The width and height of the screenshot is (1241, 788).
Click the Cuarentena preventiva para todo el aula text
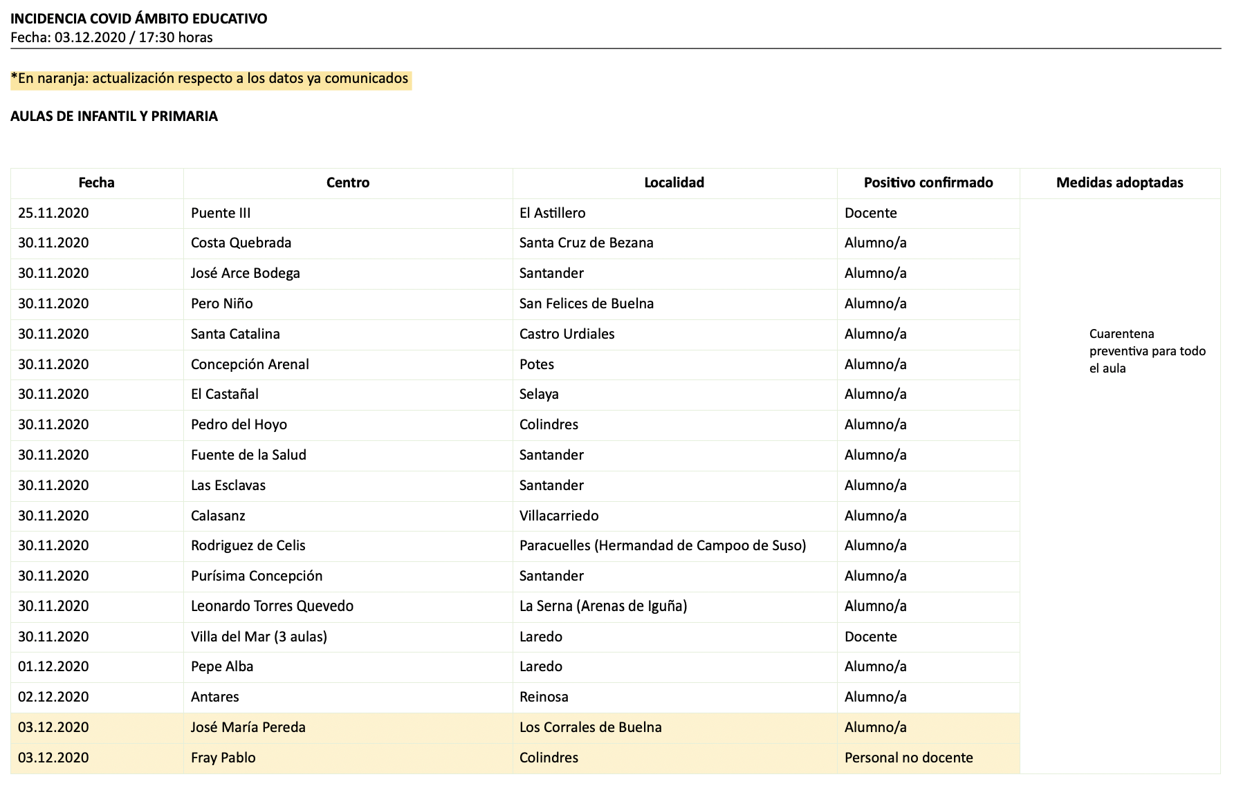1146,351
